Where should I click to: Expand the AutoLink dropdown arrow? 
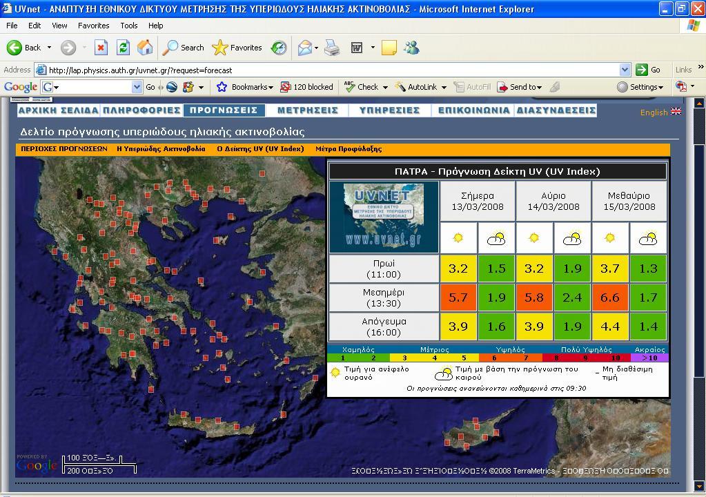[x=444, y=88]
